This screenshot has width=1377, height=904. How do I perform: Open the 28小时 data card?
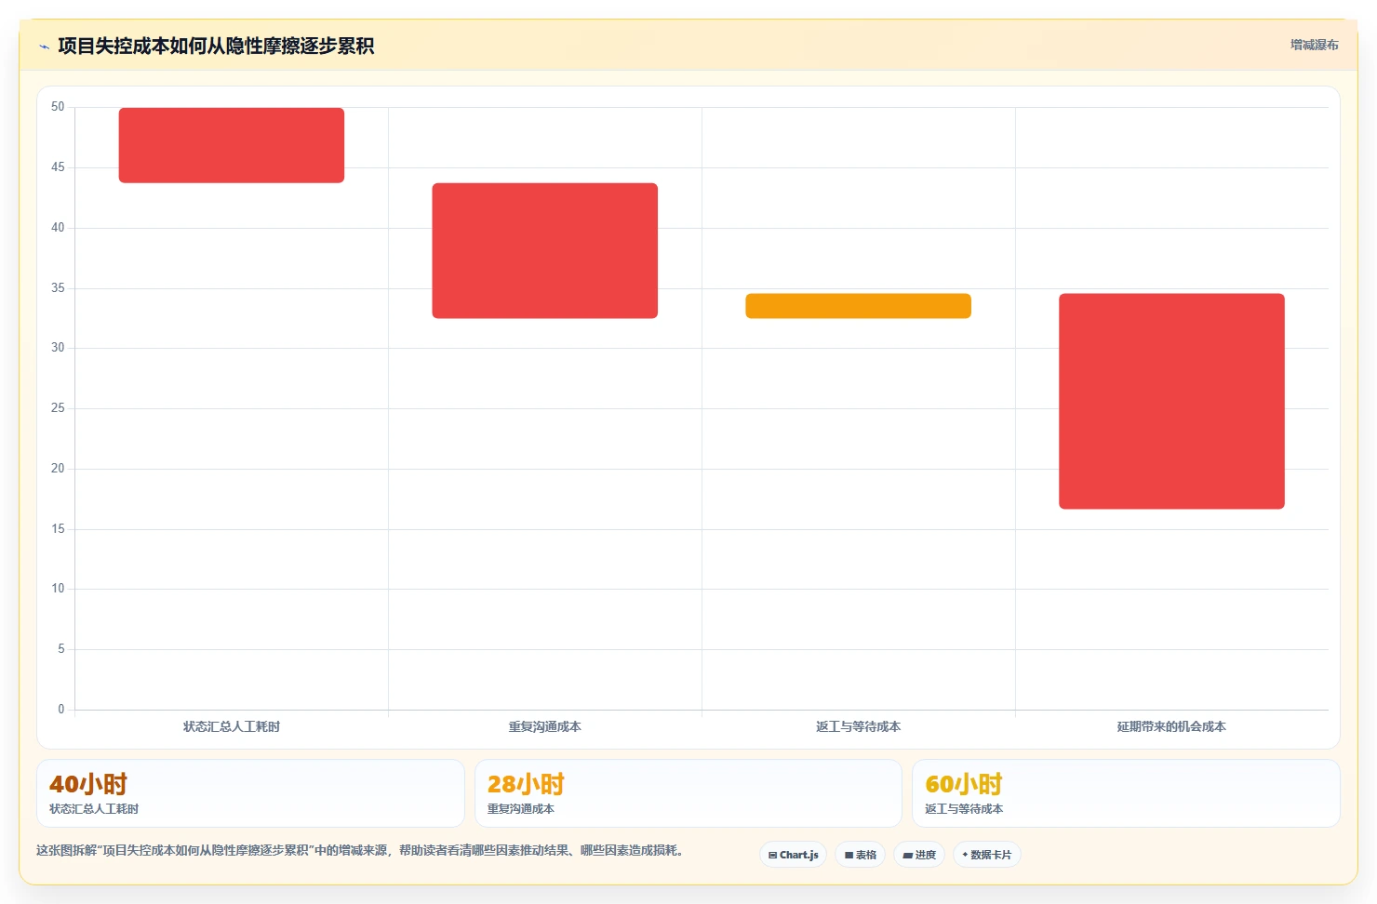click(x=688, y=793)
